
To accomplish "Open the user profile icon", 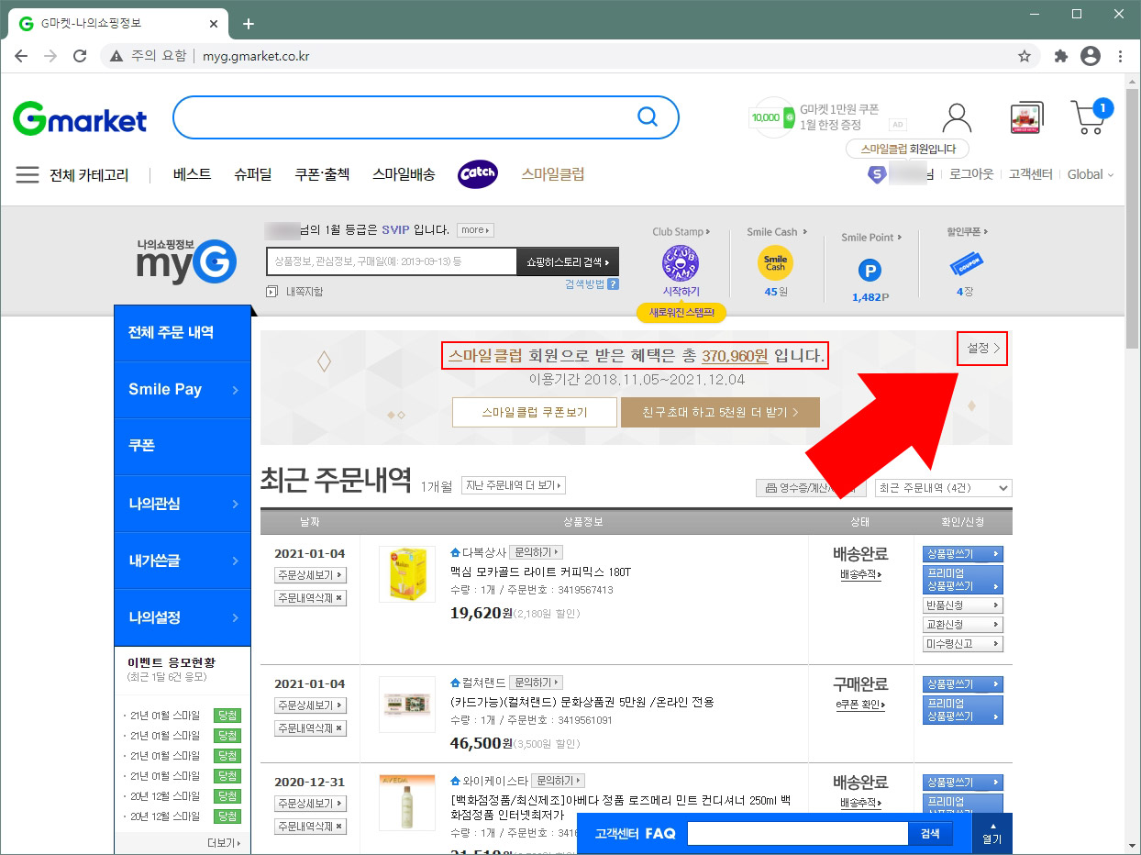I will (x=957, y=117).
